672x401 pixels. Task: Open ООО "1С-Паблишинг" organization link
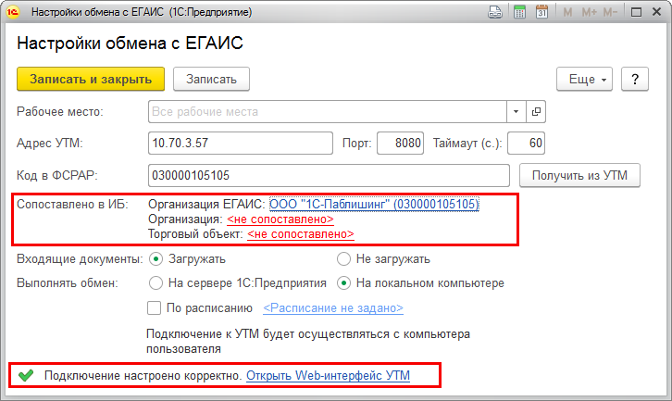(x=374, y=204)
